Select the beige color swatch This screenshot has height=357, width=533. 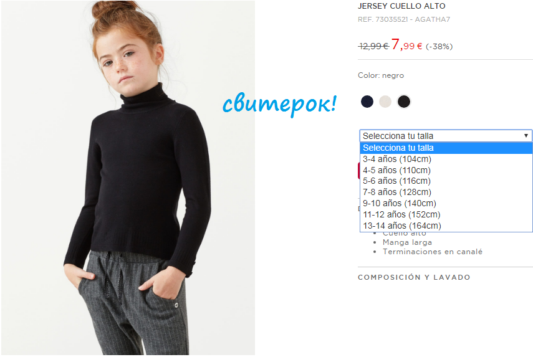(385, 102)
